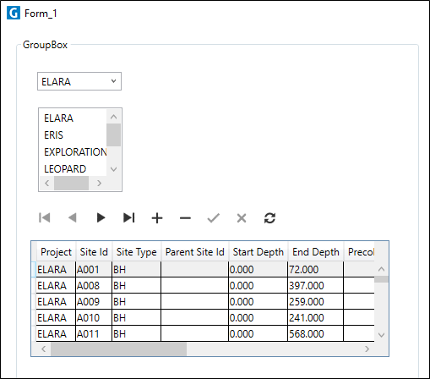Jump to last record button
This screenshot has height=379, width=430.
129,217
